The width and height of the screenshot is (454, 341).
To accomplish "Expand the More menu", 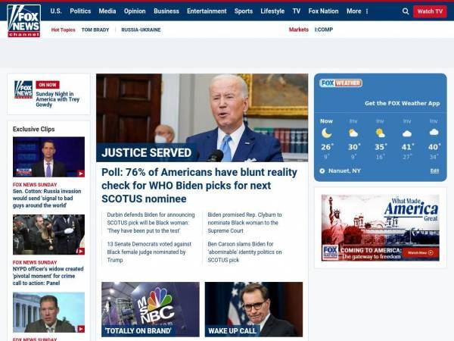I will [x=354, y=11].
